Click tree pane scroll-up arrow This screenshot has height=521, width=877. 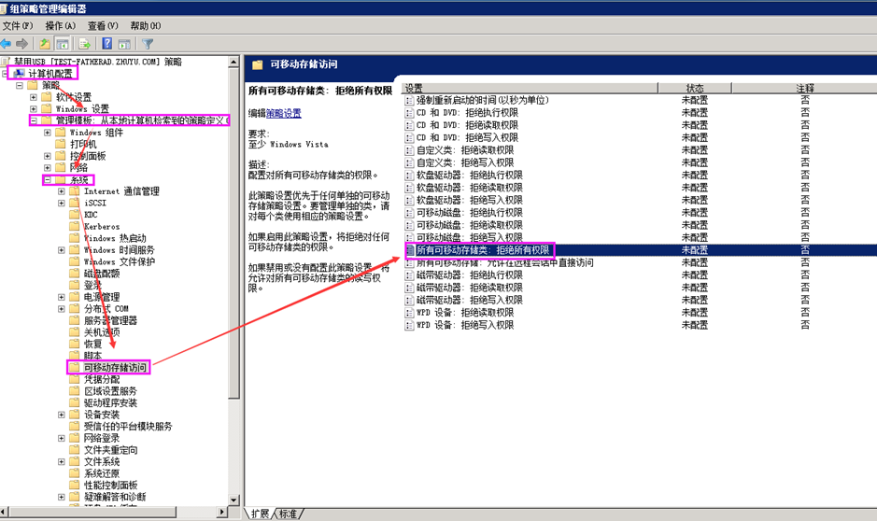click(233, 62)
